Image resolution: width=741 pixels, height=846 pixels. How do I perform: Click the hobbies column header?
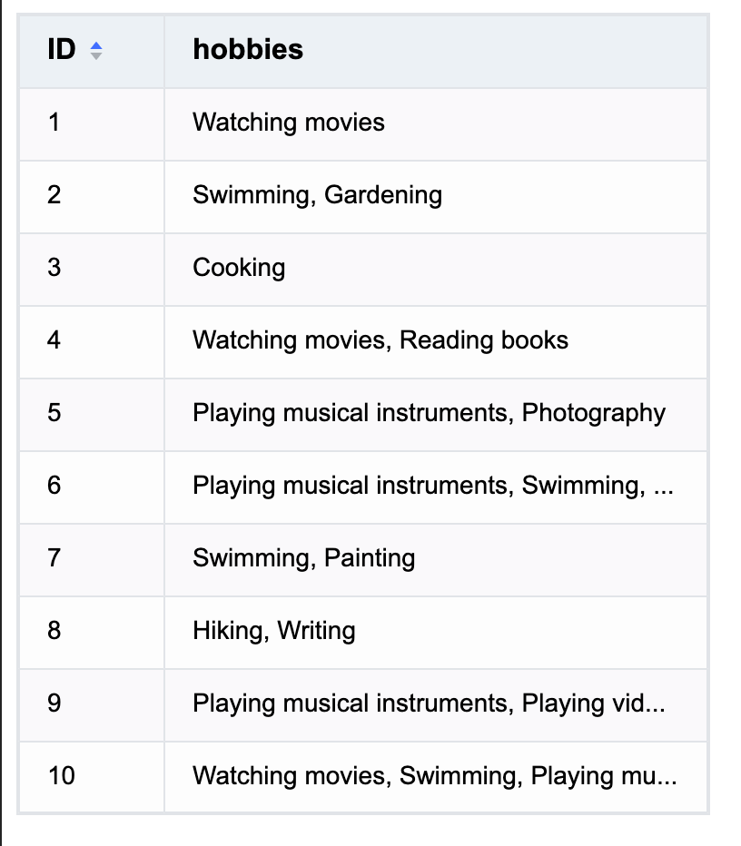(436, 51)
